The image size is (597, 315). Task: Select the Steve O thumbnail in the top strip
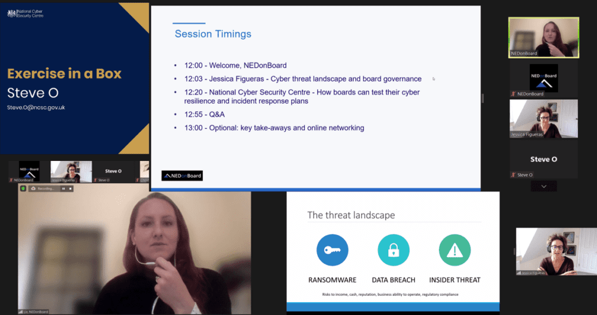(114, 171)
